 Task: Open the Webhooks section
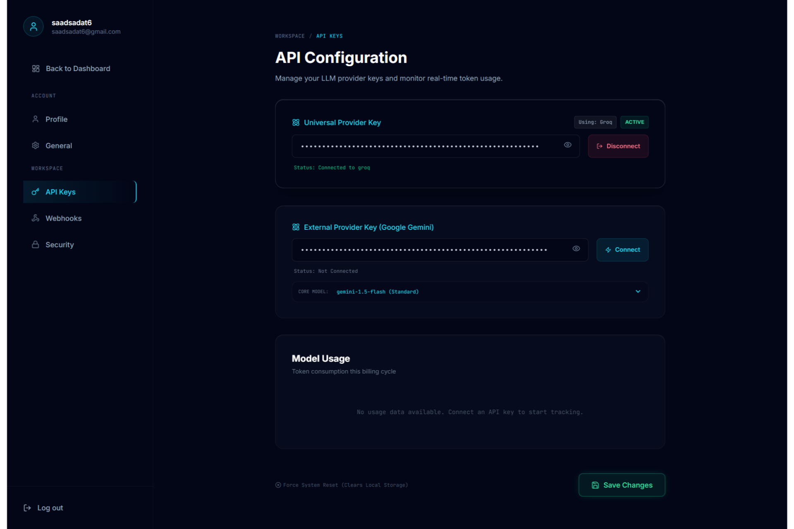coord(63,218)
